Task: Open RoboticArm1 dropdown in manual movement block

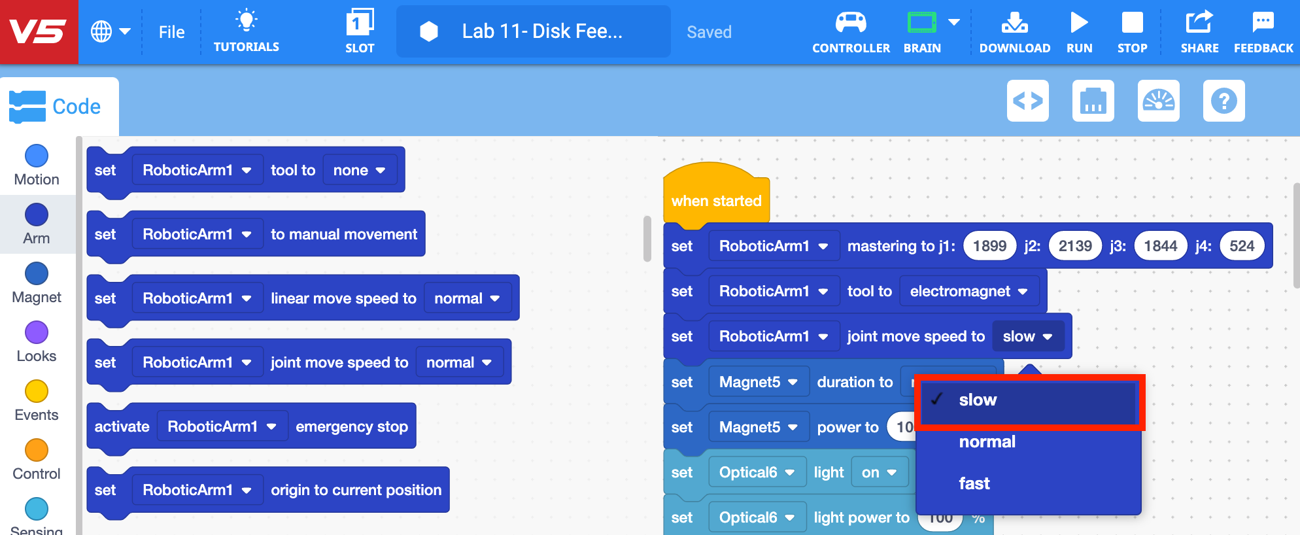Action: (x=197, y=234)
